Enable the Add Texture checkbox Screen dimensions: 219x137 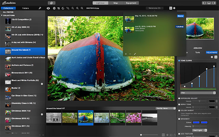[x=179, y=134]
